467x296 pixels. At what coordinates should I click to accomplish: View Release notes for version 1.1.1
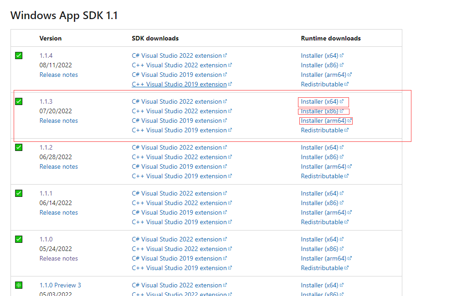pos(59,212)
